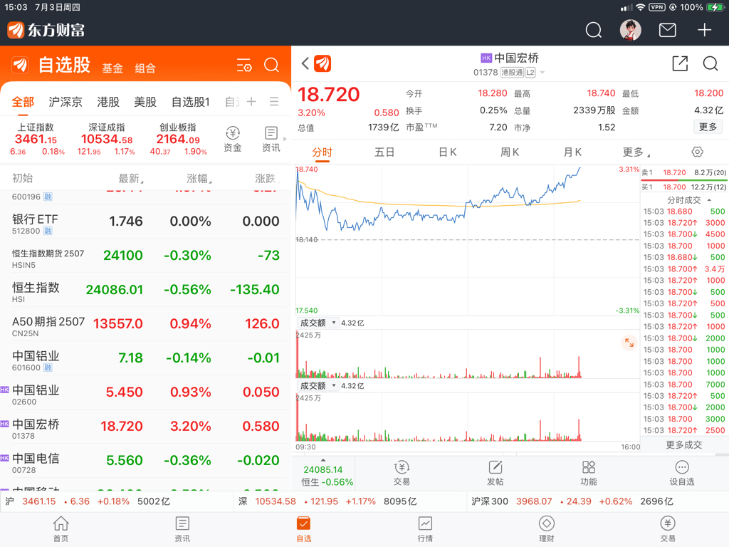The width and height of the screenshot is (729, 547).
Task: Switch to the 沪深京 tab
Action: 65,102
